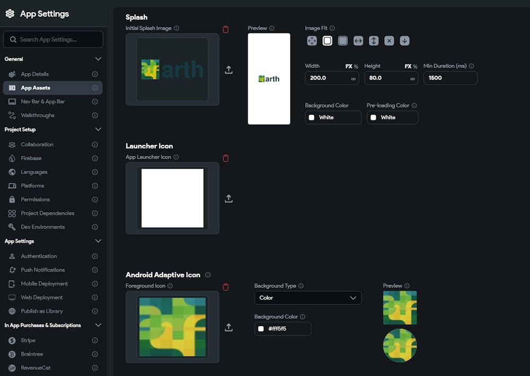This screenshot has height=376, width=530.
Task: Upload a new splash image
Action: pyautogui.click(x=228, y=69)
